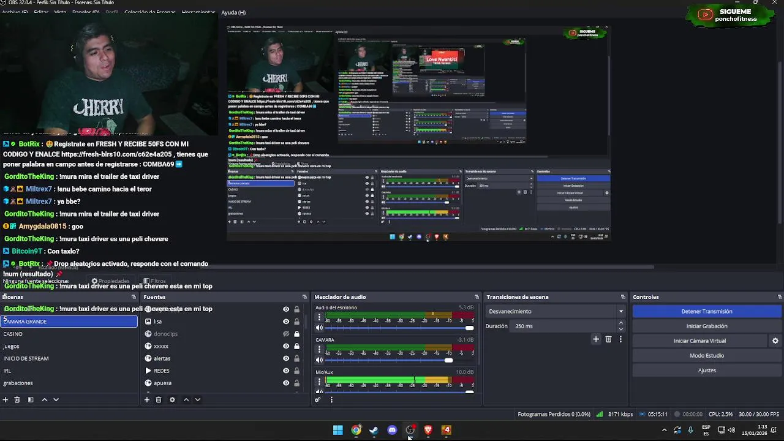Hide the apuesa source eye icon
This screenshot has height=441, width=784.
coord(285,383)
